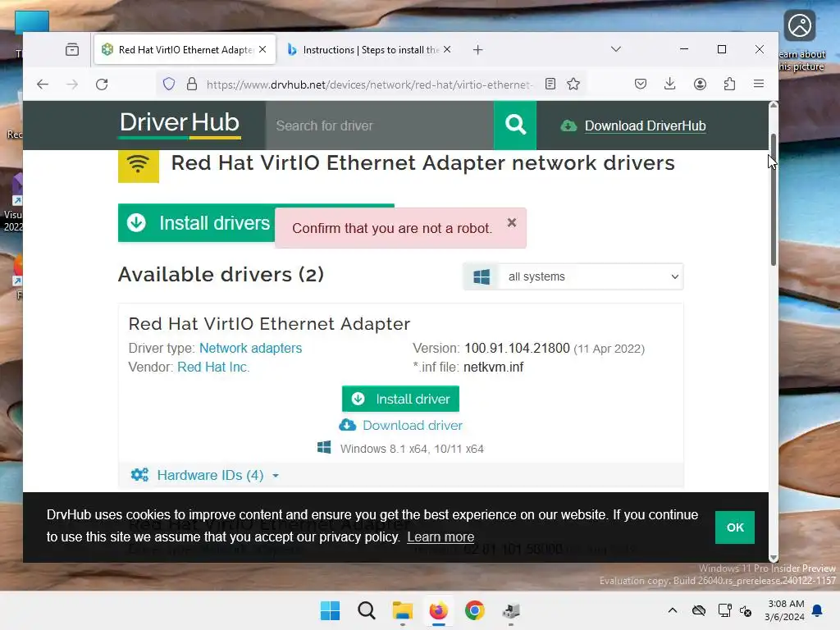Click Install driver for version 100.91.104.21800
This screenshot has width=840, height=630.
(400, 399)
